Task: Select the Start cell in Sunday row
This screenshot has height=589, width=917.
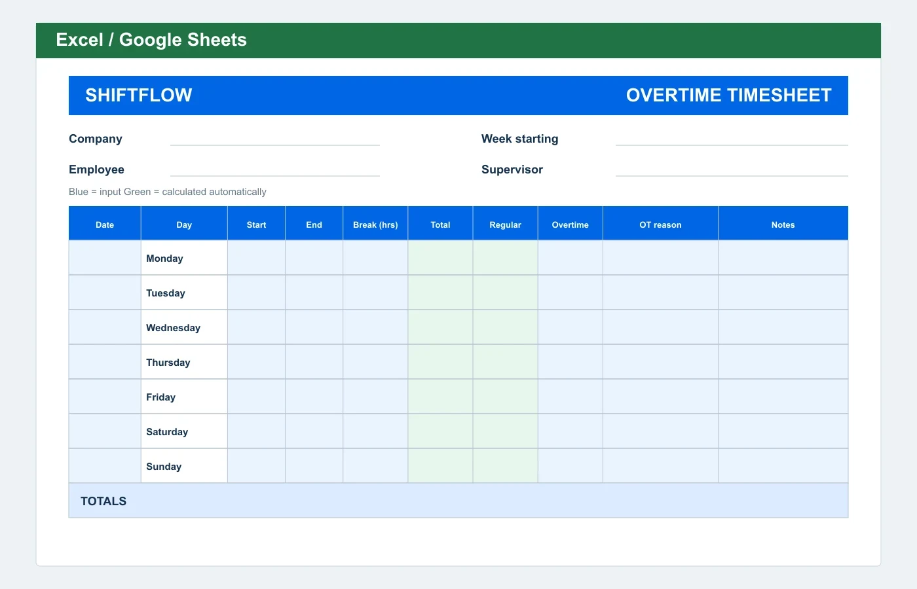Action: [256, 466]
